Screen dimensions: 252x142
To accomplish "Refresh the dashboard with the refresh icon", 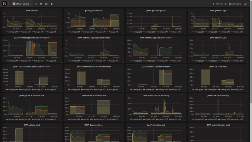I will pos(245,4).
